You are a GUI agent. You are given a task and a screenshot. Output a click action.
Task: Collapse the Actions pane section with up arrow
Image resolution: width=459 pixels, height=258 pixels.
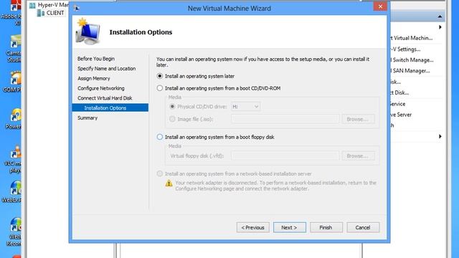pos(440,16)
